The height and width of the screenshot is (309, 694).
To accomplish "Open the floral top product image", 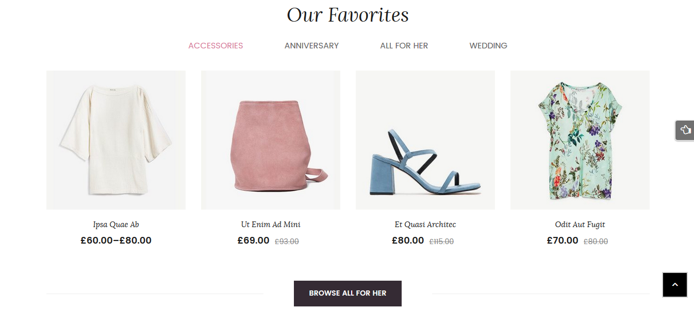I will (580, 140).
